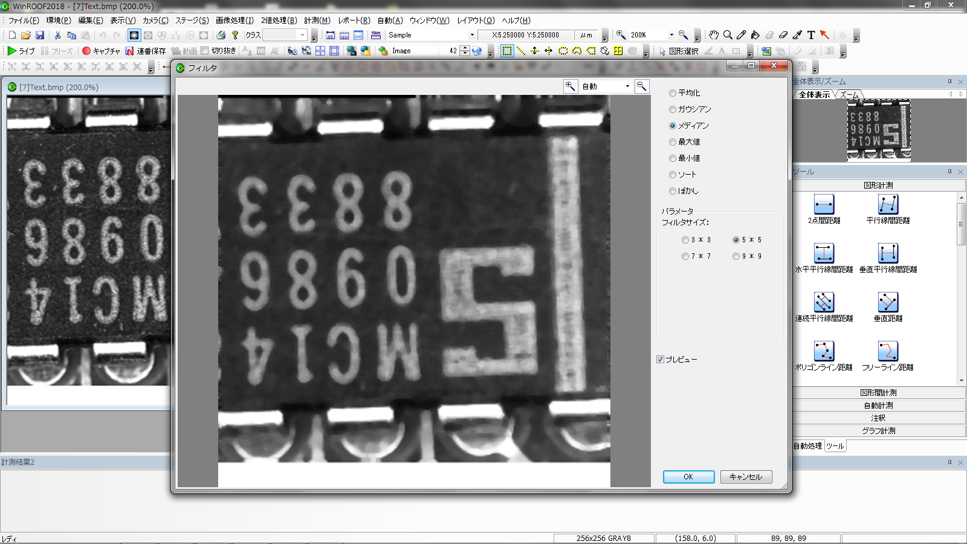Select the red arrow annotation tool
This screenshot has width=967, height=544.
click(825, 35)
